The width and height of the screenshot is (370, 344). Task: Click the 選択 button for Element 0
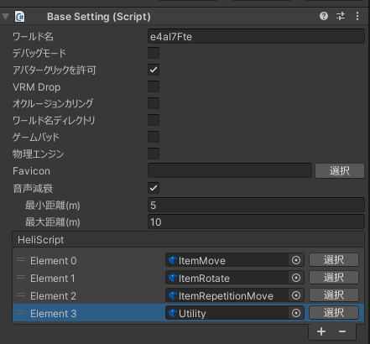pyautogui.click(x=334, y=260)
